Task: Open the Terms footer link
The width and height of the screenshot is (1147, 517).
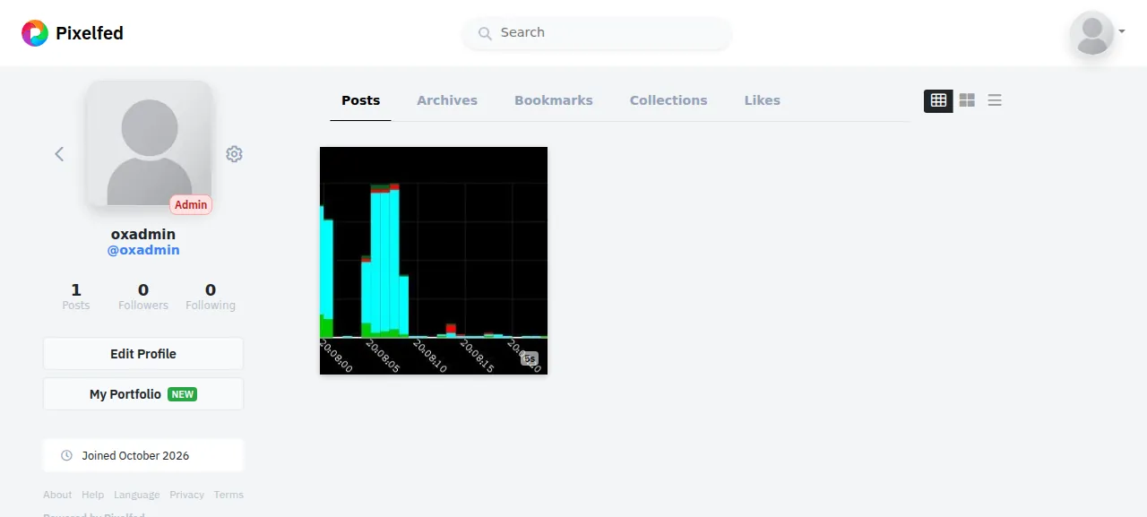Action: click(229, 495)
